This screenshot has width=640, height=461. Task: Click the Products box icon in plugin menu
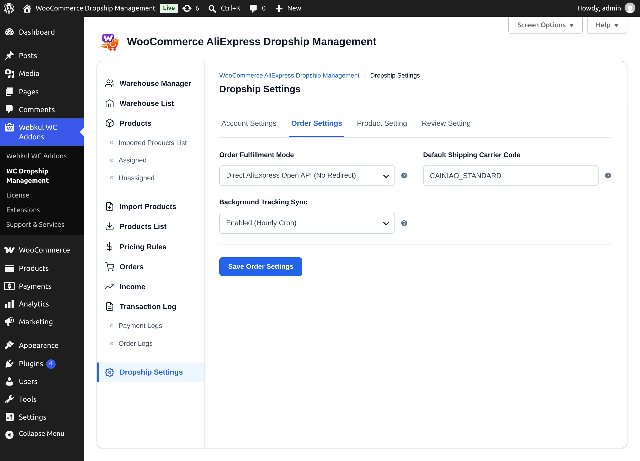coord(109,123)
